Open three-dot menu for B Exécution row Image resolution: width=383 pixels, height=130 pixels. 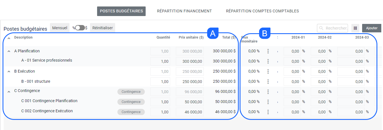click(x=268, y=71)
